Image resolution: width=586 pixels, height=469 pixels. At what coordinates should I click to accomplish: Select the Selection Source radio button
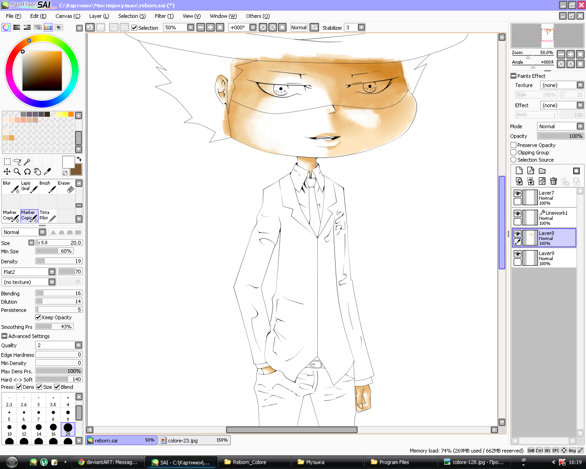point(514,159)
